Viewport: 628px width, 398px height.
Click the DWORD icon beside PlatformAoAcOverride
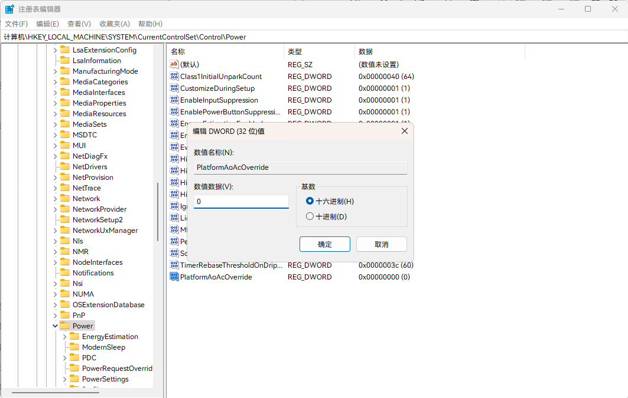click(174, 277)
